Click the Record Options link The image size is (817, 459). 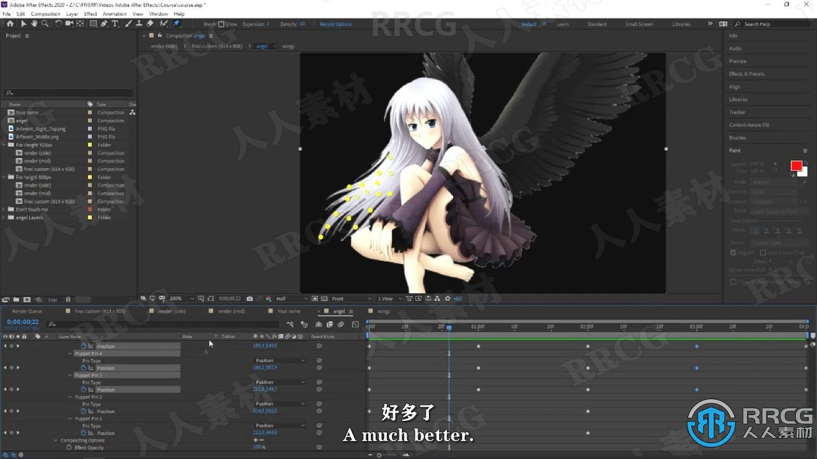(336, 24)
